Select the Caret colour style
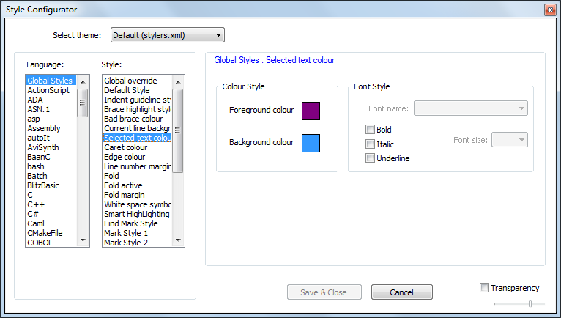561x318 pixels. point(126,147)
